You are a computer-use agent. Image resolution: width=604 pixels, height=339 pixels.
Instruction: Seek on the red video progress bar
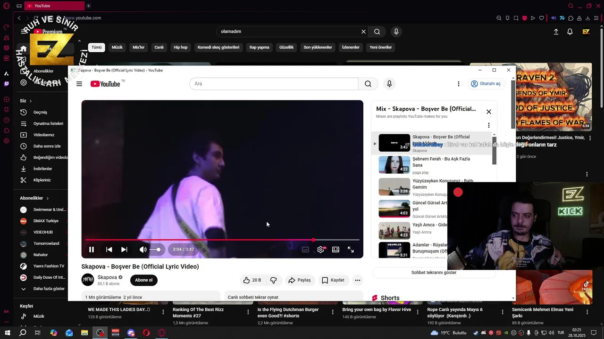pyautogui.click(x=222, y=240)
